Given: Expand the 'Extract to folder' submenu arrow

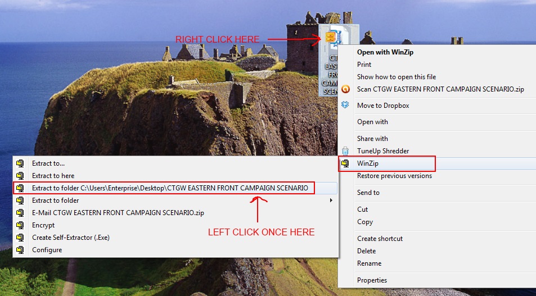Looking at the screenshot, I should click(x=331, y=201).
